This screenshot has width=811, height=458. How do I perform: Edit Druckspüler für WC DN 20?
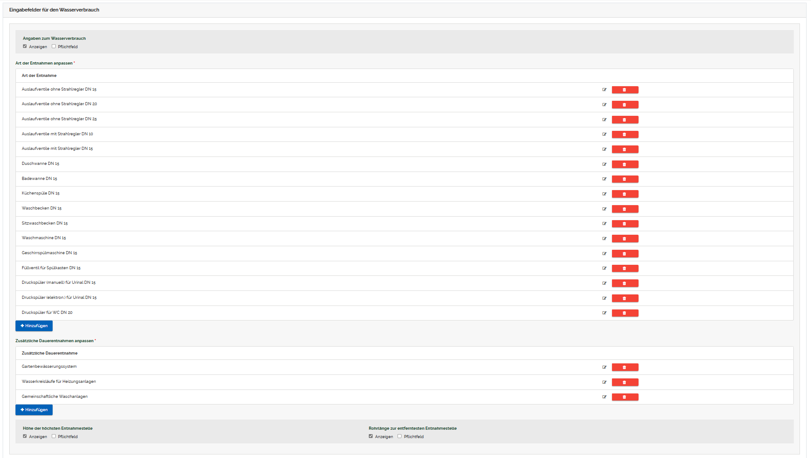[604, 313]
